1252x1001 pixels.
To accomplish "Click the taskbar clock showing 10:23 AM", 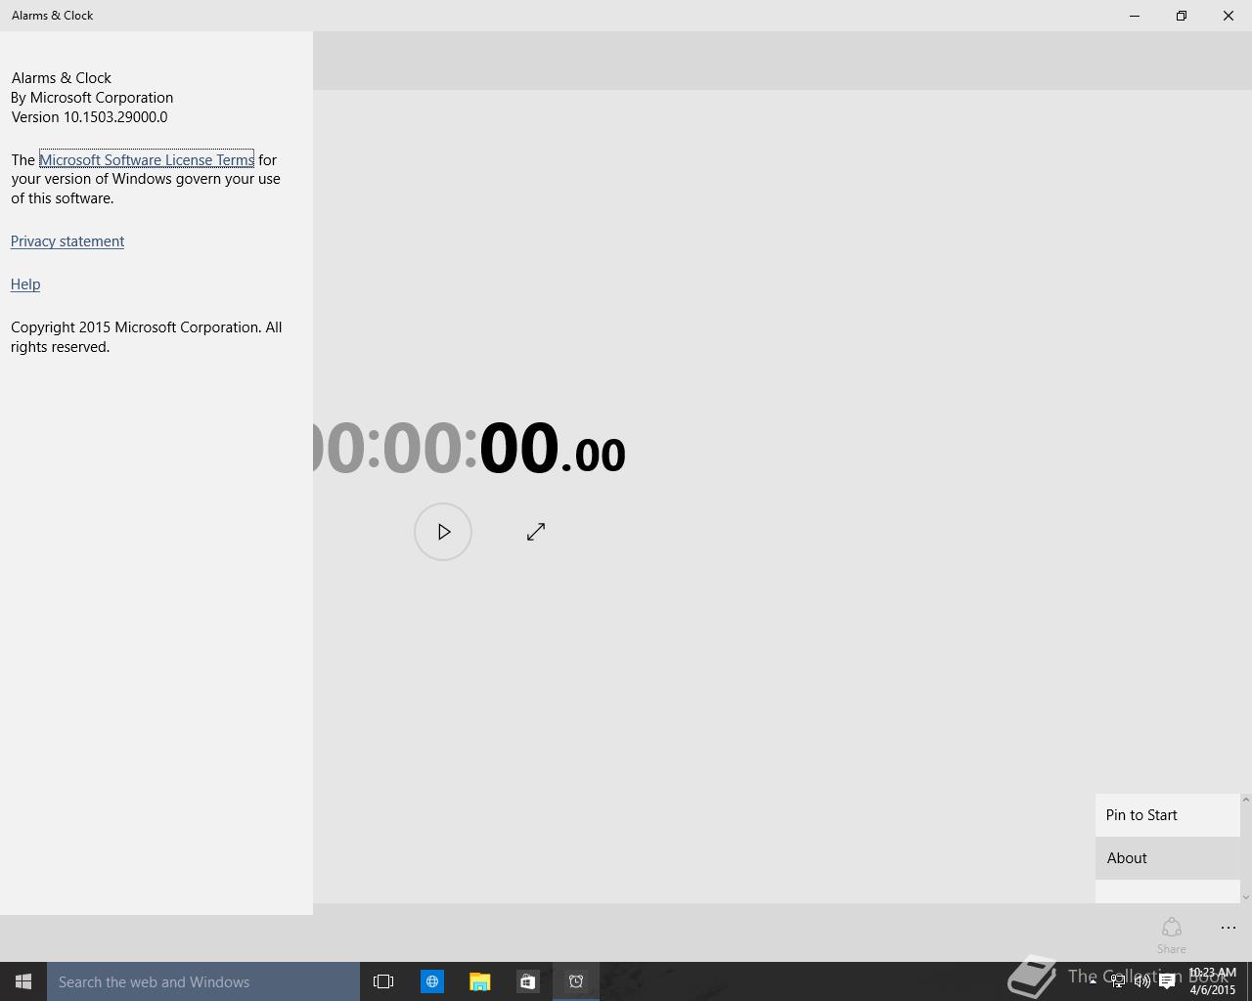I will pyautogui.click(x=1213, y=981).
